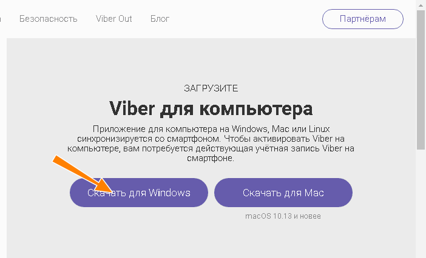Click the line starting with компьютере, вам
Viewport: 426px width, 258px height.
tap(211, 148)
